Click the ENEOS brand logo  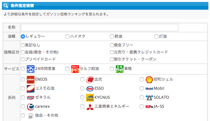[x=31, y=80]
